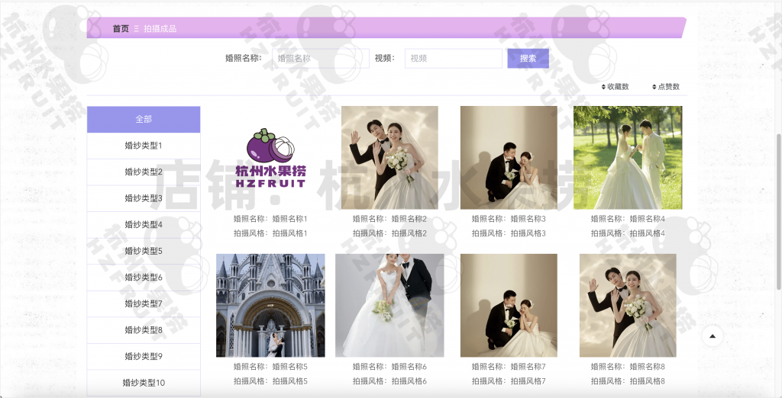The height and width of the screenshot is (398, 782).
Task: Click the 拍摄成品 breadcrumb
Action: click(160, 28)
